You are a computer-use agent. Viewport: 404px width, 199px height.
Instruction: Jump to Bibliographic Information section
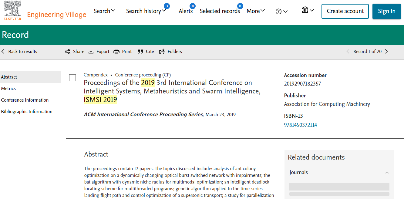27,112
